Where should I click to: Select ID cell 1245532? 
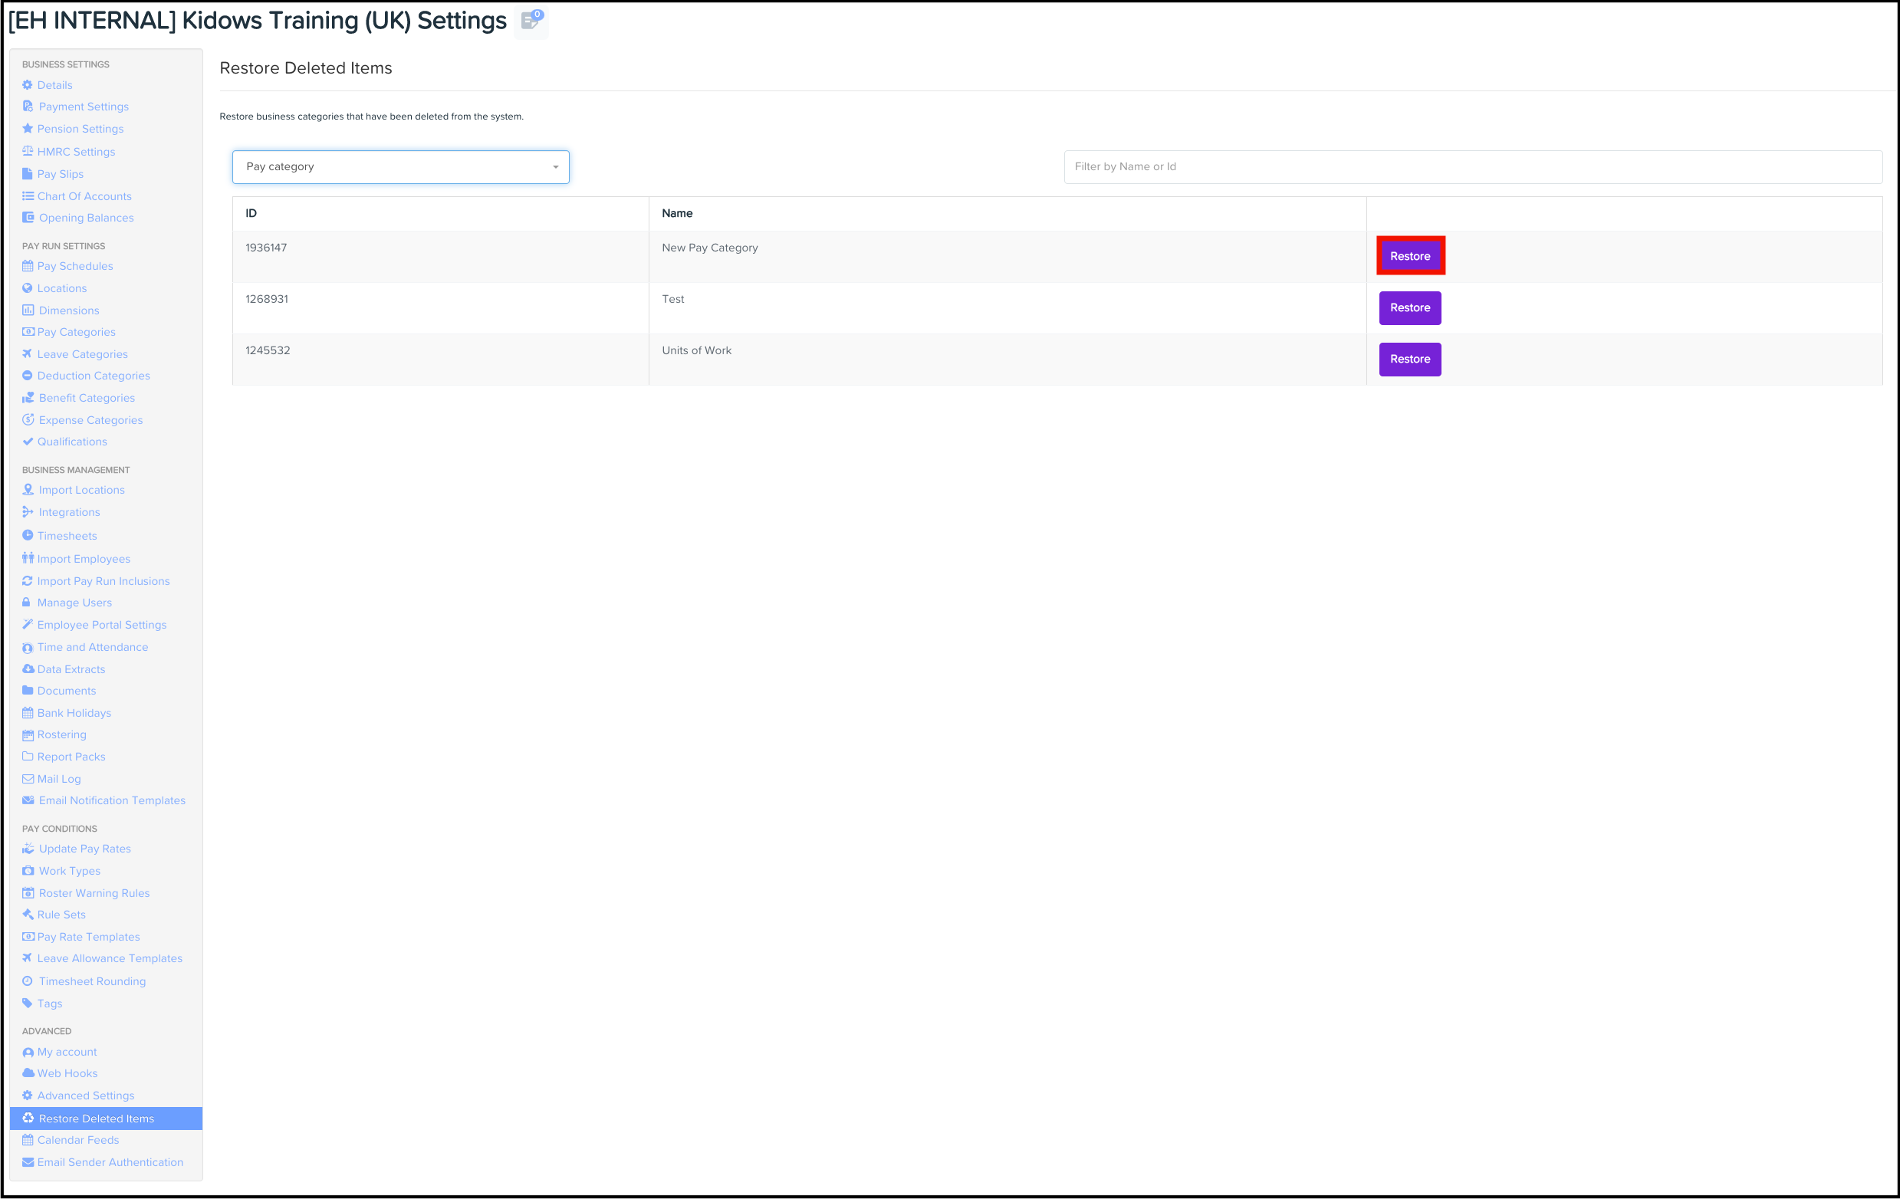(440, 359)
